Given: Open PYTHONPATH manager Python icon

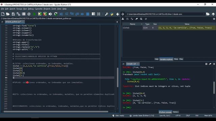Looking at the screenshot, I should pos(112,14).
